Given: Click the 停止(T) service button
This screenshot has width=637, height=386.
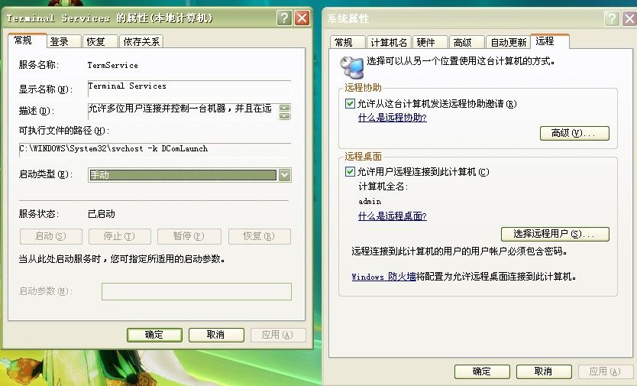Looking at the screenshot, I should pos(119,236).
